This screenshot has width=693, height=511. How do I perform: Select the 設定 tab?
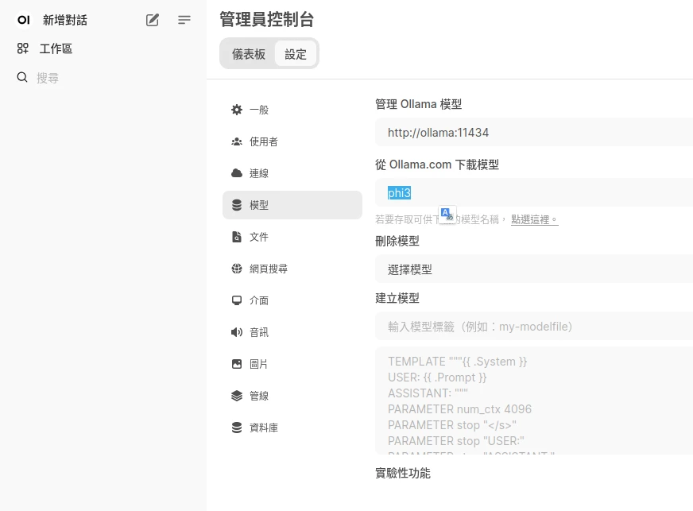296,54
